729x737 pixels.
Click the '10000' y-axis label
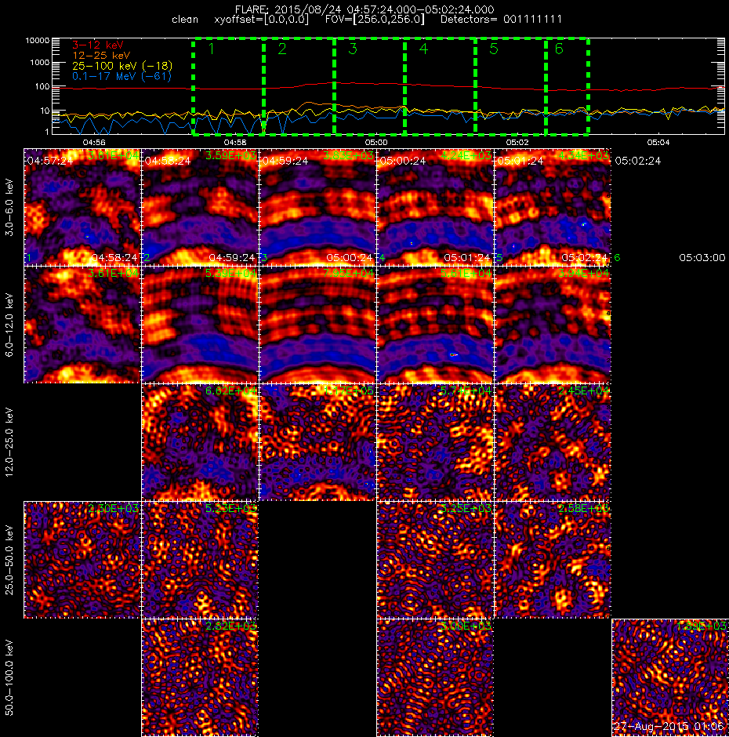[x=37, y=41]
